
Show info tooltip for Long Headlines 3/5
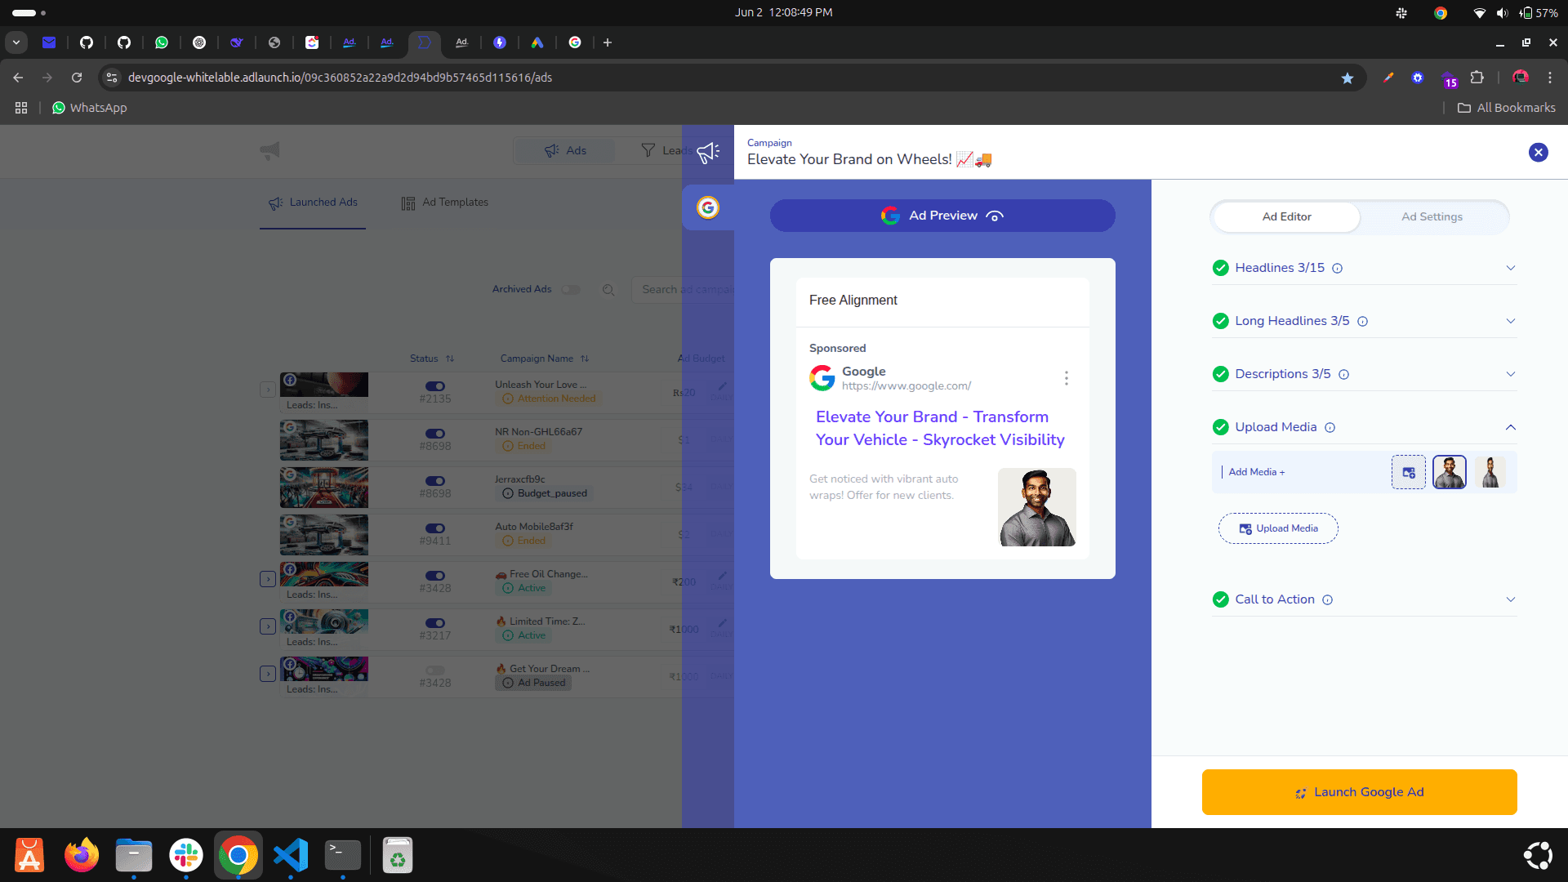(x=1362, y=321)
